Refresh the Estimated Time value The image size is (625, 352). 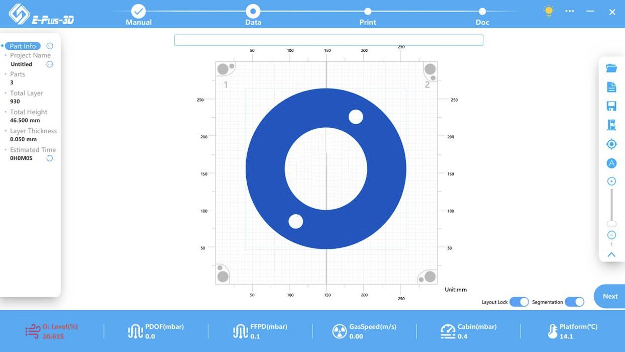tap(50, 158)
